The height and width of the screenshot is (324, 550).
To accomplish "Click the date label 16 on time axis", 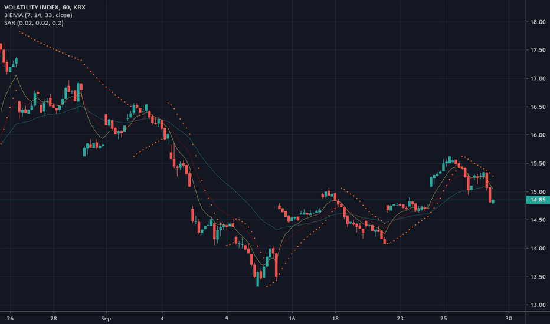I will point(292,318).
